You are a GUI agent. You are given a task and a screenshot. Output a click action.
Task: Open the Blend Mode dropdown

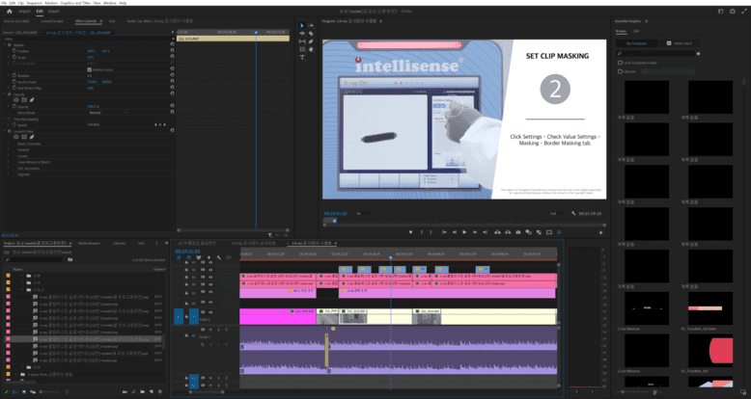coord(108,113)
